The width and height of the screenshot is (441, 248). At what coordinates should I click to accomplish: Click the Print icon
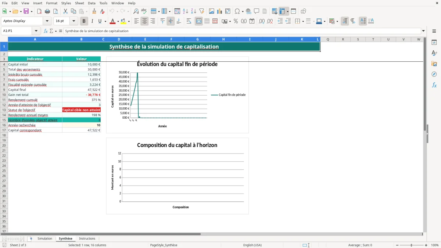(x=47, y=11)
